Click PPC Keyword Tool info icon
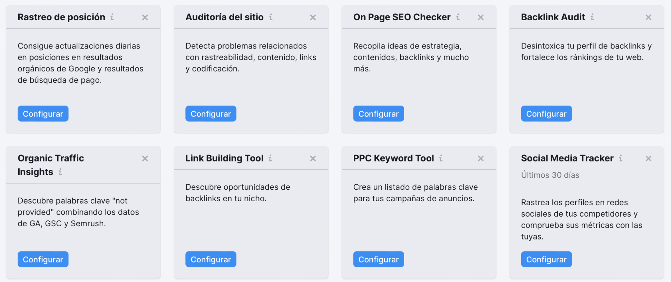671x282 pixels. point(441,158)
